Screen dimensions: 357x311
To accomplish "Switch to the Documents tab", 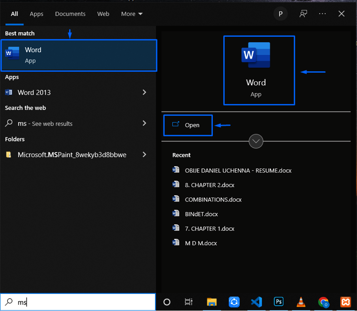I will click(70, 14).
